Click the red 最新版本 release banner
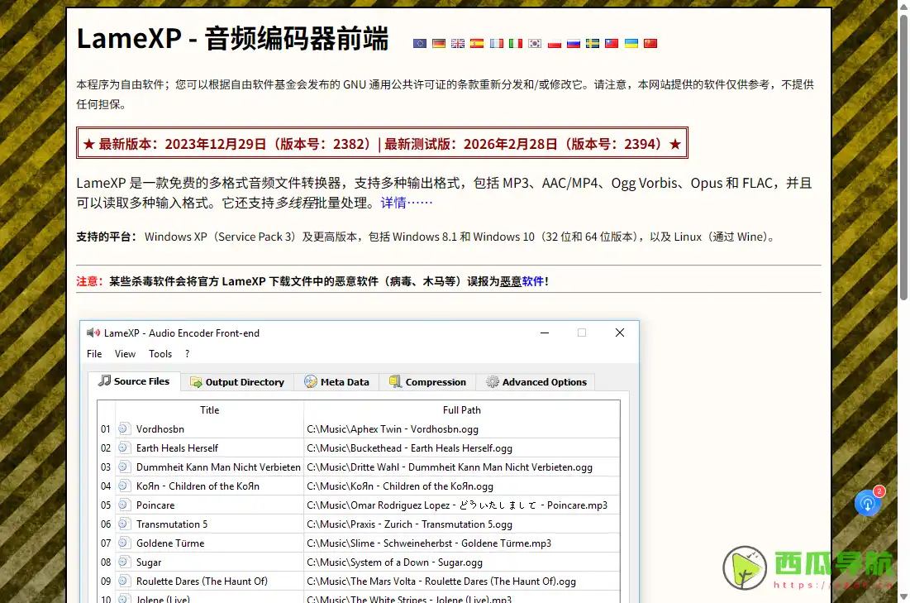This screenshot has height=603, width=910. (x=382, y=143)
